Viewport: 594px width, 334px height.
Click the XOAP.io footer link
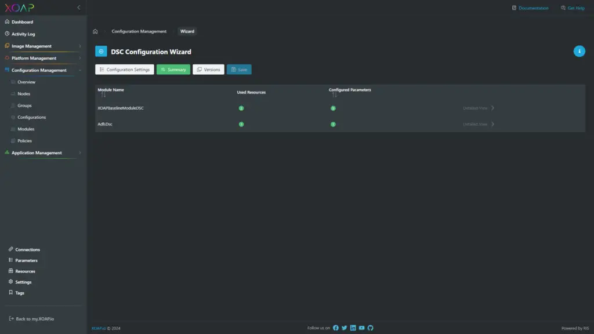click(x=99, y=329)
